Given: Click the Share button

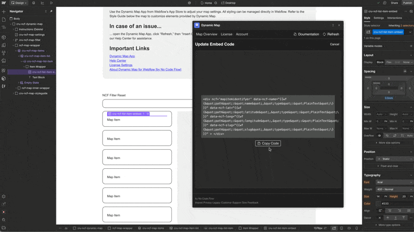Looking at the screenshot, I should click(394, 3).
